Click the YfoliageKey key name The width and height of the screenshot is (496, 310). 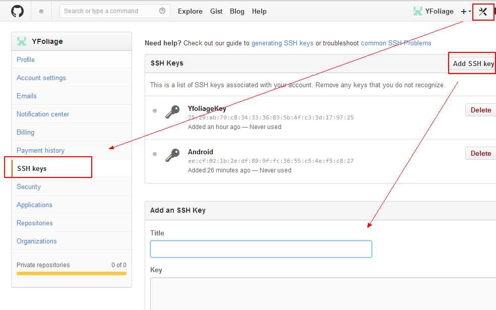[207, 109]
